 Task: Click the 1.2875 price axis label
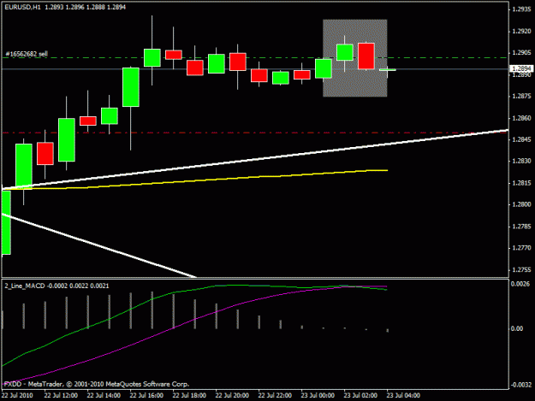pos(521,97)
